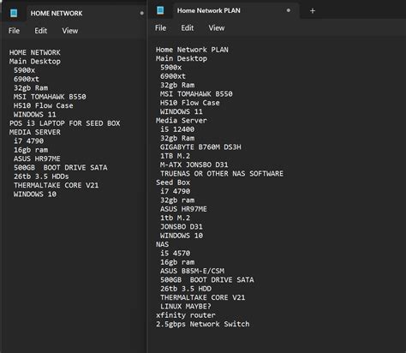Click the '1TB M.2' line
406x353 pixels.
pos(175,156)
